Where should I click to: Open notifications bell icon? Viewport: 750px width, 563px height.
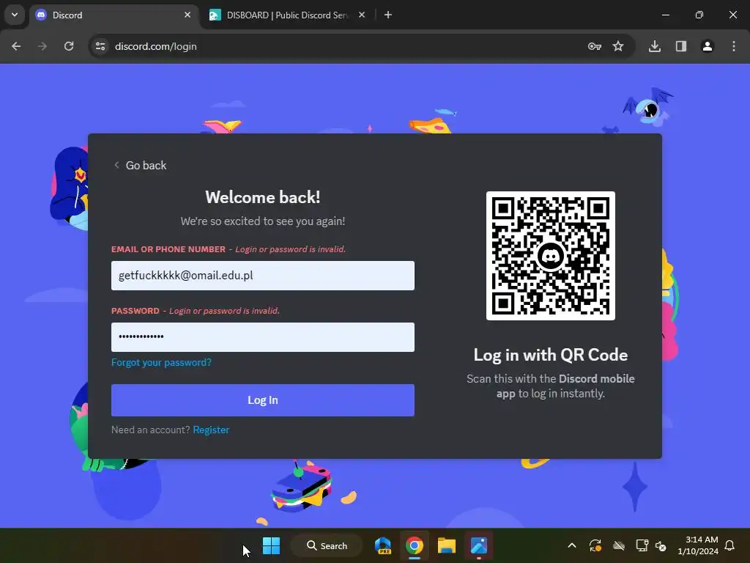(730, 545)
